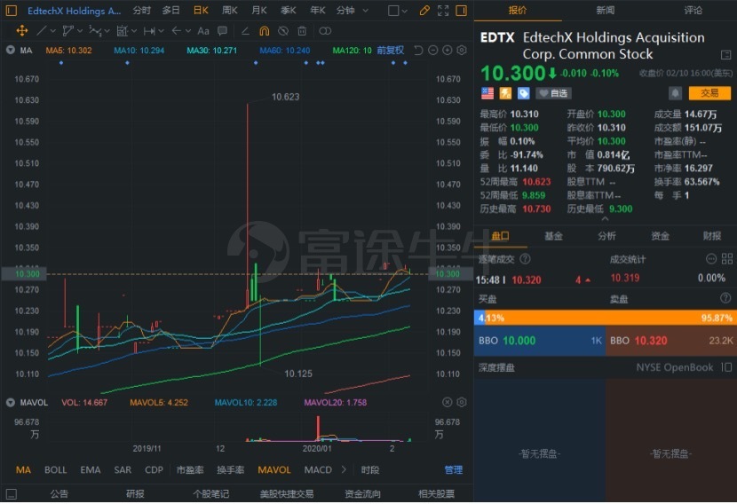This screenshot has width=737, height=504.
Task: Select the move crosshair cursor tool
Action: (21, 31)
